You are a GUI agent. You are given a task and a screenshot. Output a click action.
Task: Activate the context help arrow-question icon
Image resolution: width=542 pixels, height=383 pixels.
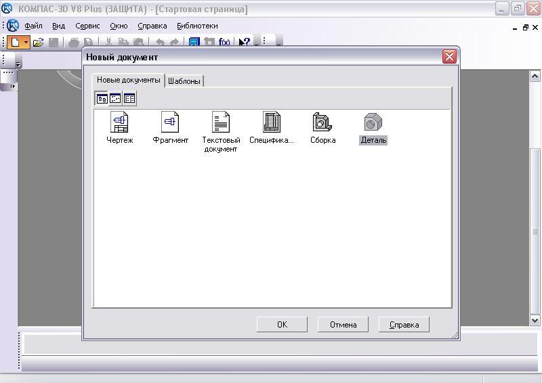click(244, 42)
